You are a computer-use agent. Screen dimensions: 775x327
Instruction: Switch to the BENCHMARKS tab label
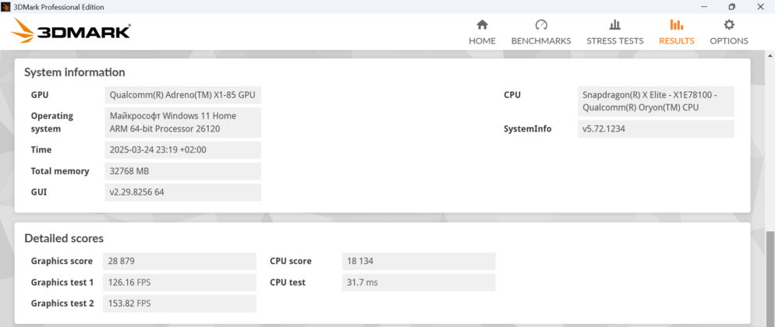click(x=541, y=41)
